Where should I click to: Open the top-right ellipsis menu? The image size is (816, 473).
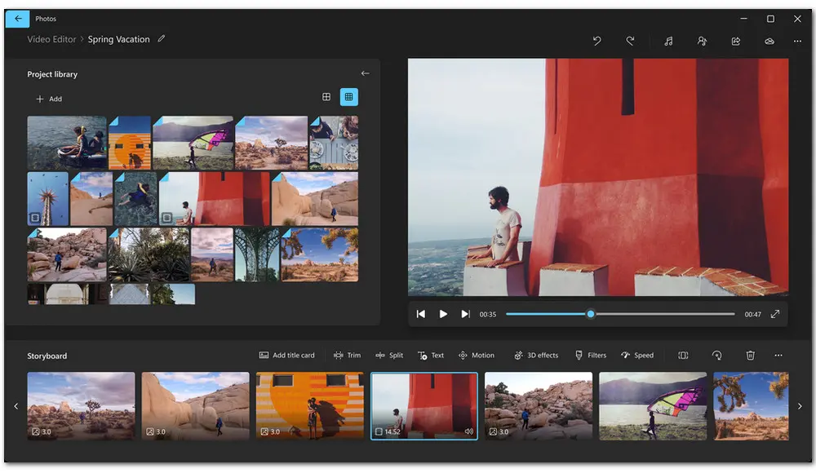797,40
